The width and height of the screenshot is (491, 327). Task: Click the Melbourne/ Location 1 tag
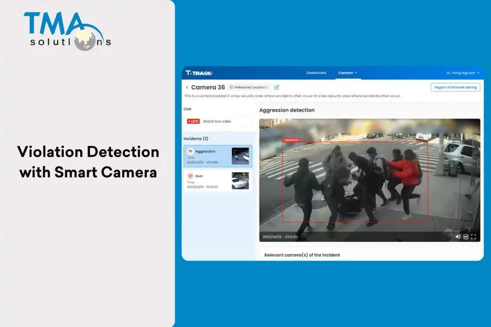coord(249,87)
